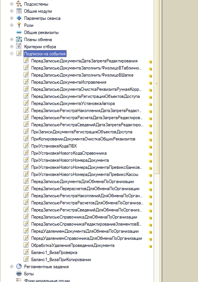This screenshot has width=198, height=282.
Task: Click the Планы обмена icon
Action: pos(19,39)
